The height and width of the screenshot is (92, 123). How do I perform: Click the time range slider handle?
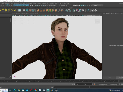(x=74, y=84)
